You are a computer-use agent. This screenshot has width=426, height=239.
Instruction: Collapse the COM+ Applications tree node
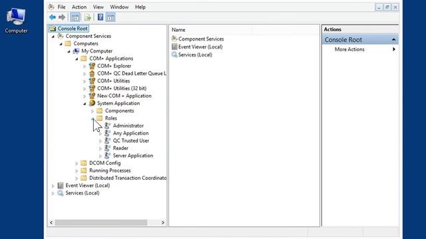[x=77, y=58]
